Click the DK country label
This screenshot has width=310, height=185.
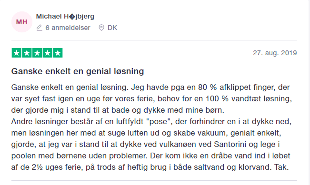pyautogui.click(x=112, y=28)
